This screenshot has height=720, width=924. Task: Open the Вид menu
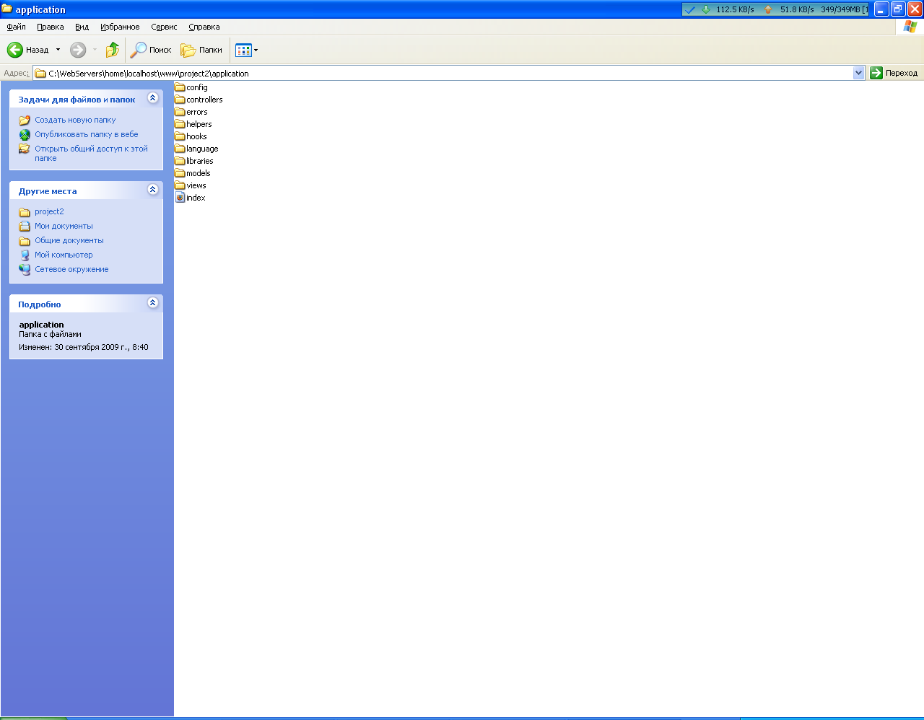click(x=82, y=27)
